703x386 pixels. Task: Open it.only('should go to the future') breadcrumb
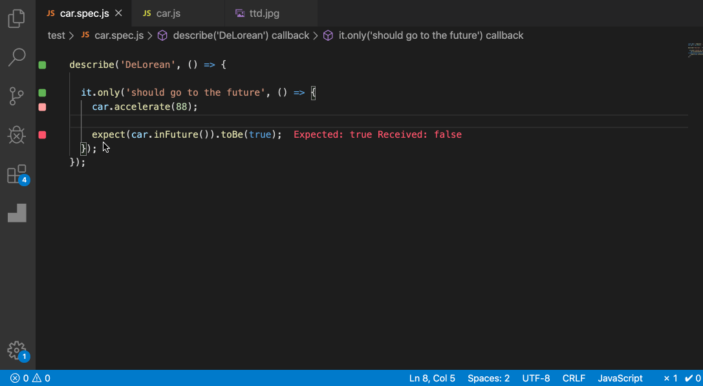(x=423, y=36)
